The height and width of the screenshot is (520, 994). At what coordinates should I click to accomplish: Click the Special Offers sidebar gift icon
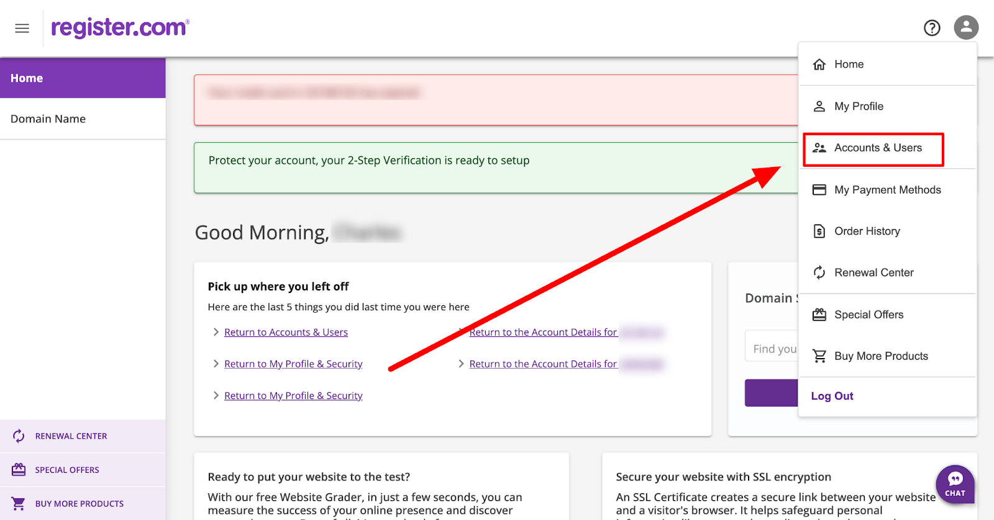[x=19, y=470]
